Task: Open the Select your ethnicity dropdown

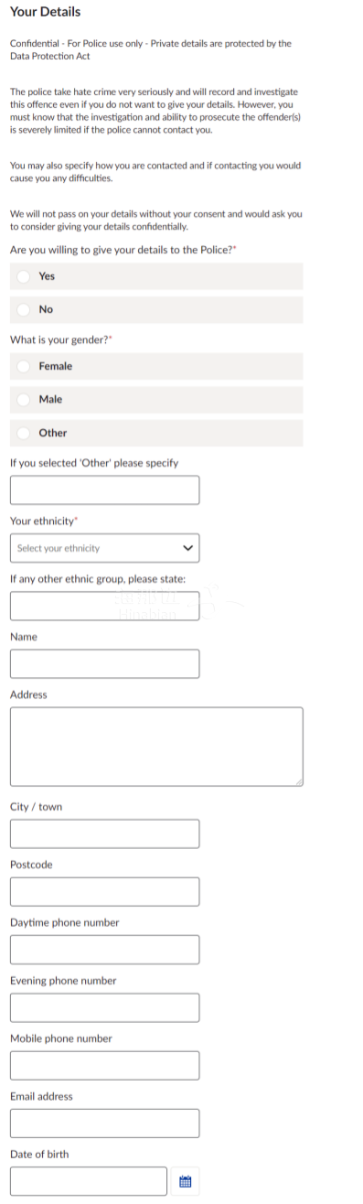Action: click(x=104, y=548)
